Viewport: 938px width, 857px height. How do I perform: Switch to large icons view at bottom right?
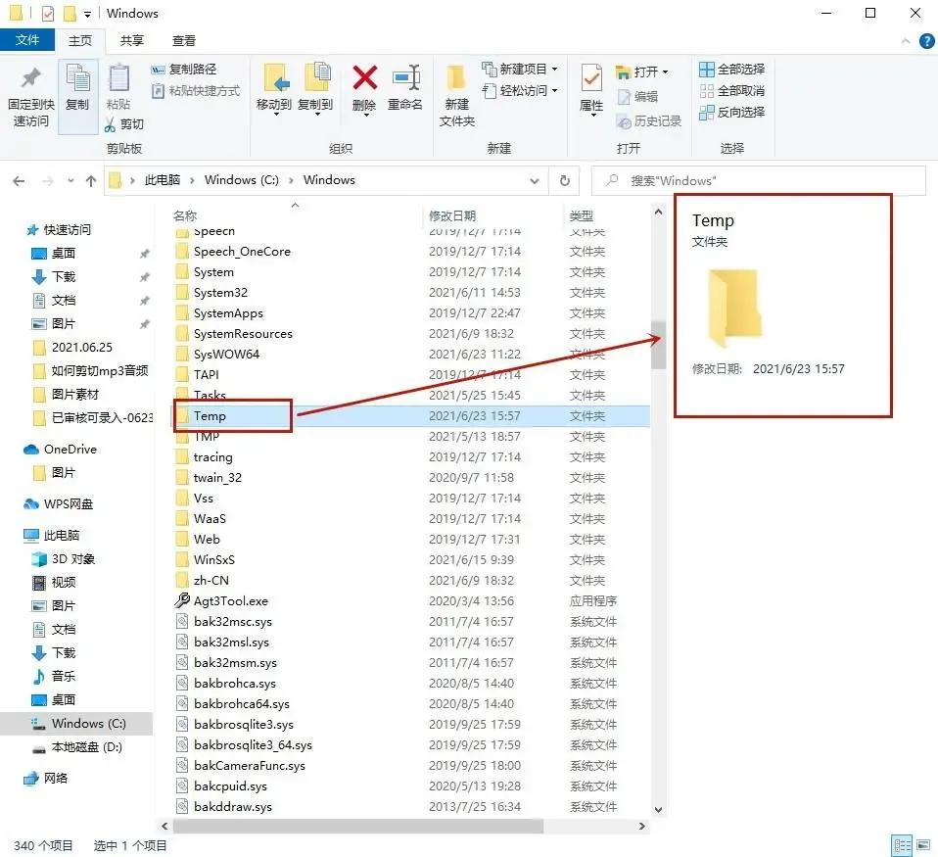[x=925, y=844]
